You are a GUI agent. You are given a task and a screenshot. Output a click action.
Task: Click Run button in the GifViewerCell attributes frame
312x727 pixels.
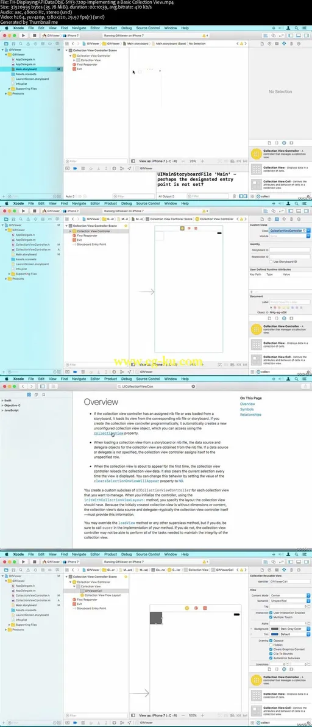(x=23, y=561)
